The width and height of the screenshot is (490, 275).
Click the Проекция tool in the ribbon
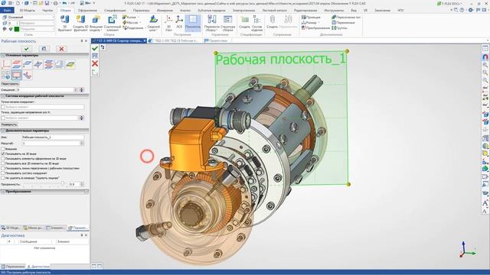(x=311, y=17)
